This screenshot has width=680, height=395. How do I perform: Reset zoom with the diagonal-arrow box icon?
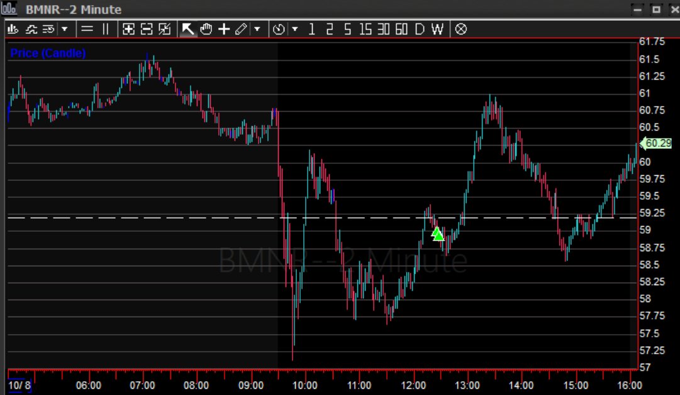(x=165, y=29)
